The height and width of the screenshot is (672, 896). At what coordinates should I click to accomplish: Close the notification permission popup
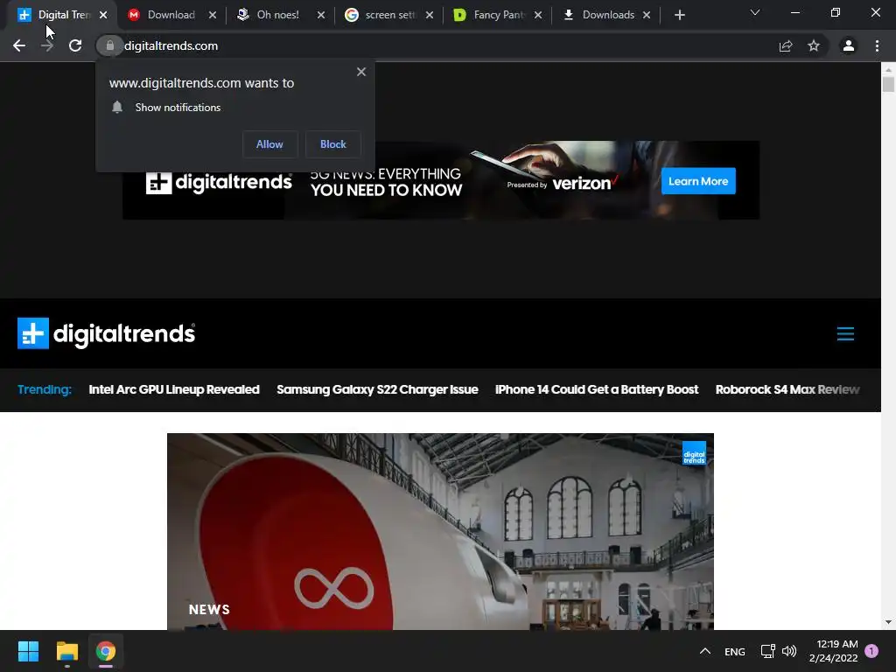361,72
